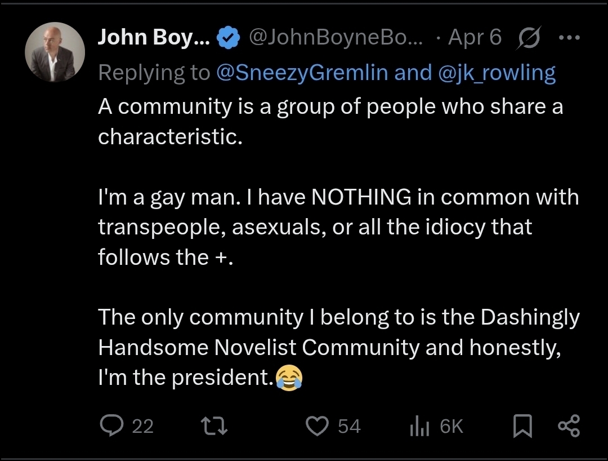
Task: Open the three-dot more options menu
Action: pos(567,38)
